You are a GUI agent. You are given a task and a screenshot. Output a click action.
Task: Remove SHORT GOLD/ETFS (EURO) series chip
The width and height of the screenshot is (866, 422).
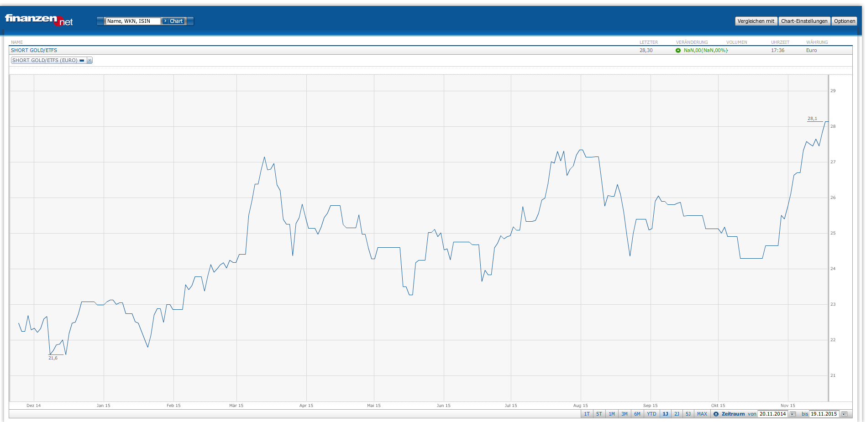point(89,60)
